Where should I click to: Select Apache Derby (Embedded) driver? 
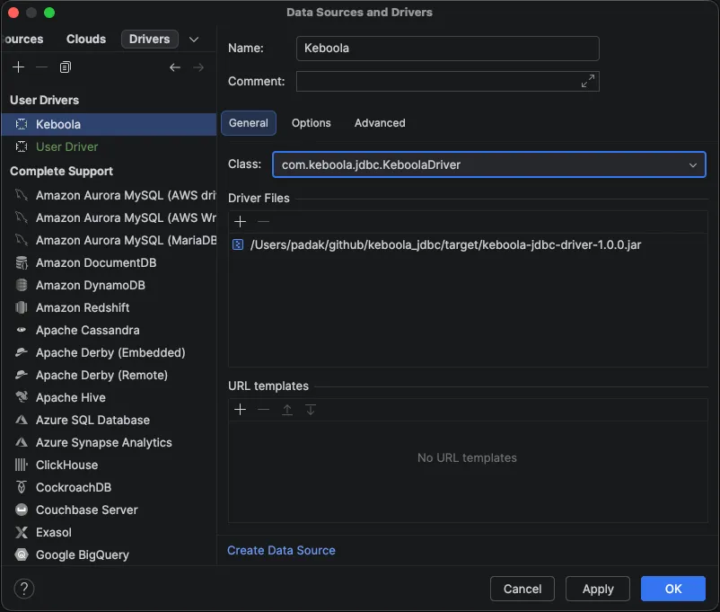109,352
